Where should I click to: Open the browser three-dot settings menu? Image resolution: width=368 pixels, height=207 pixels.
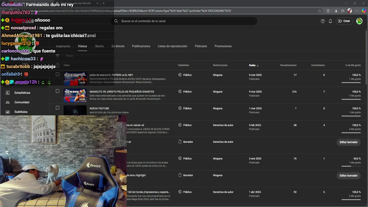[x=357, y=11]
